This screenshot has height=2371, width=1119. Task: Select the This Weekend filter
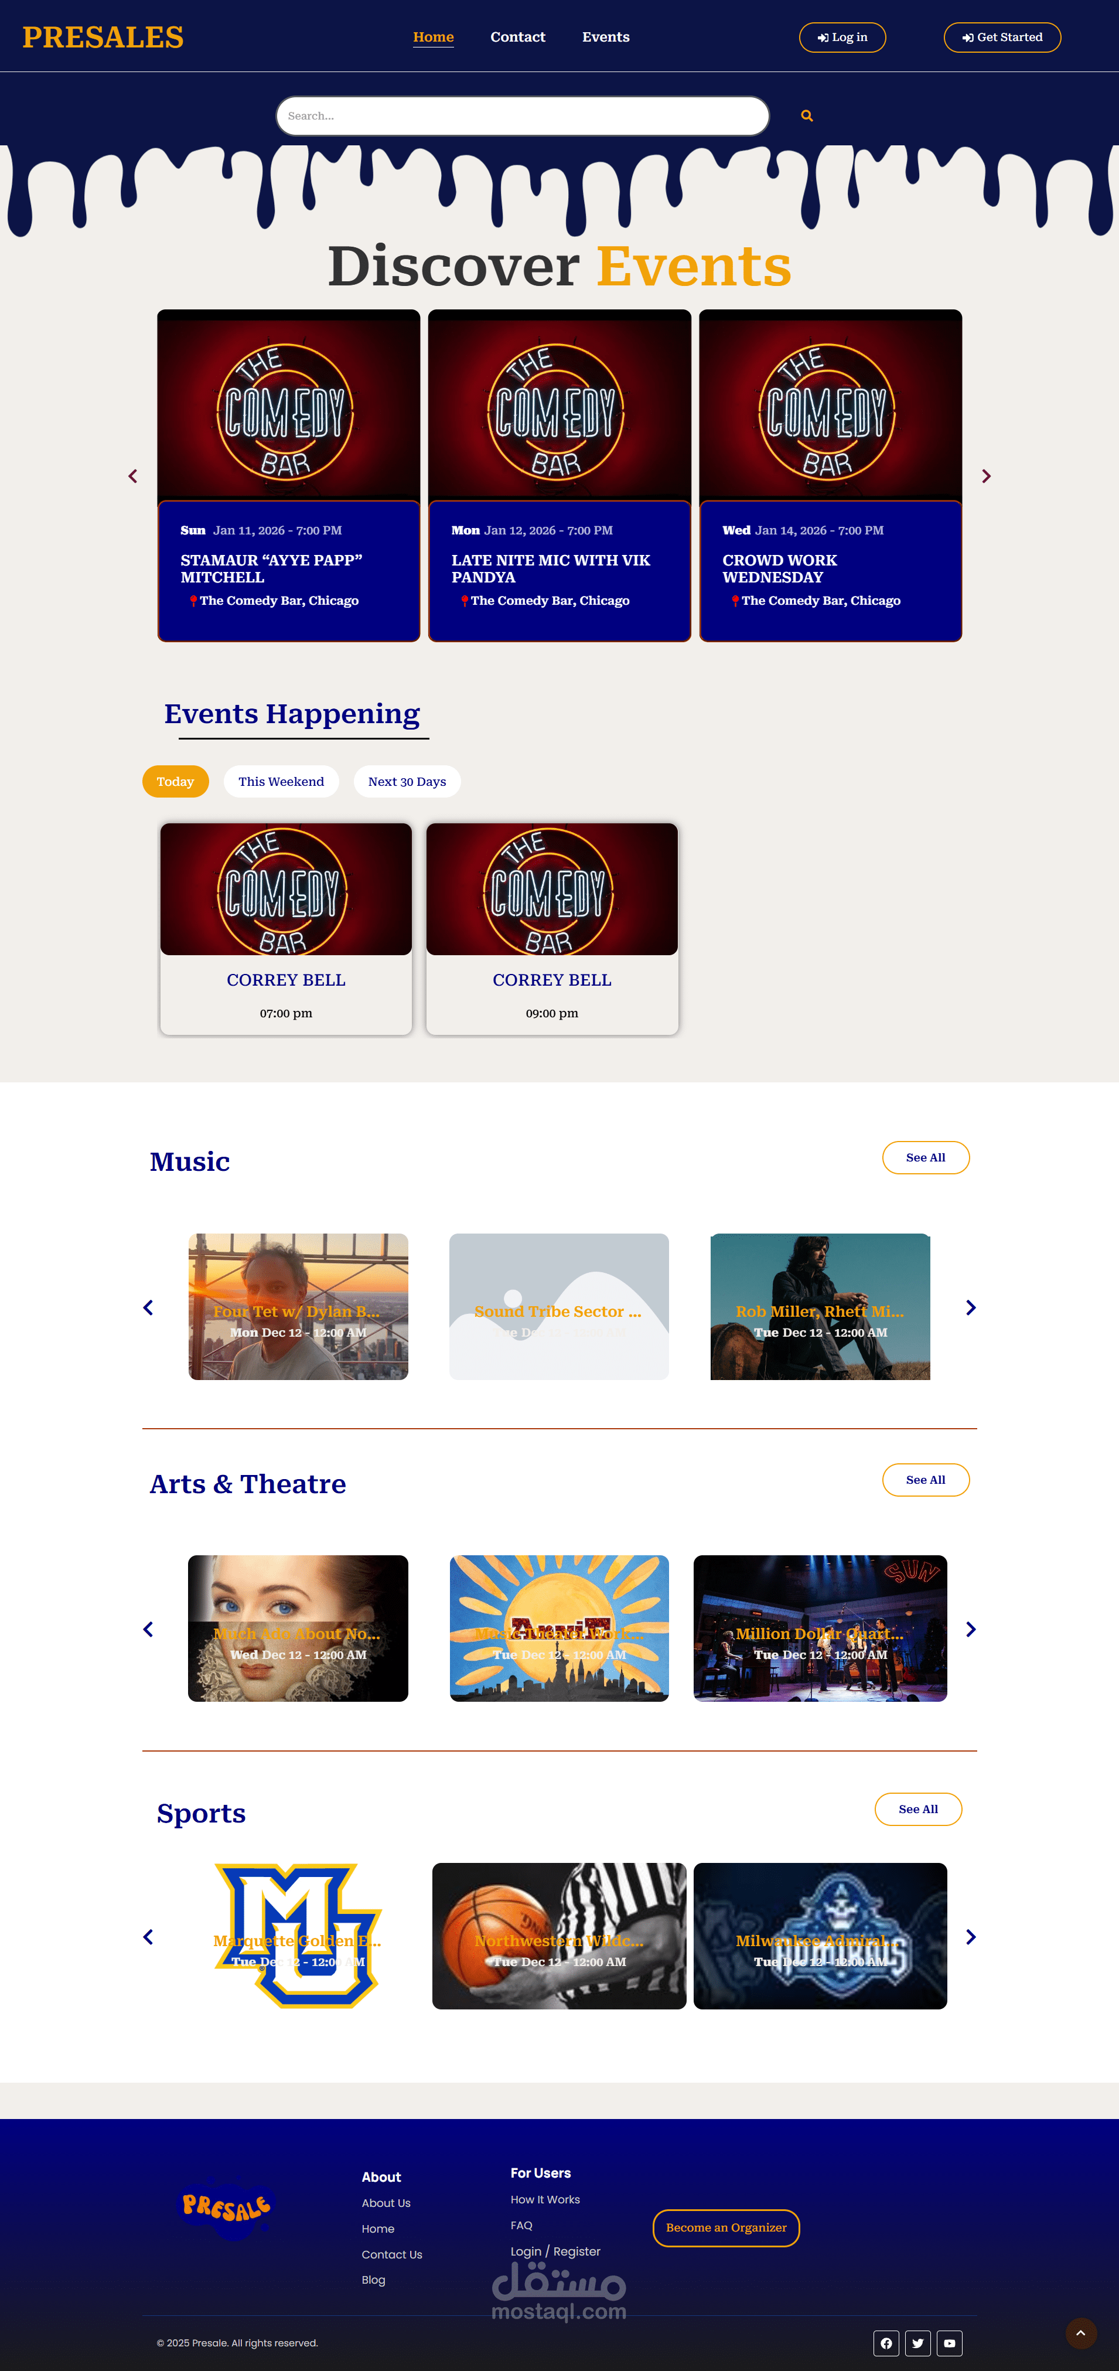[281, 781]
